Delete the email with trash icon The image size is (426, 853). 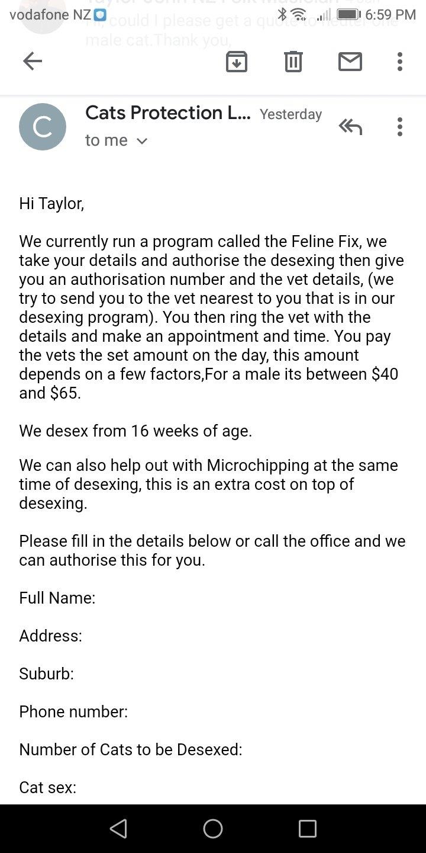[x=293, y=62]
